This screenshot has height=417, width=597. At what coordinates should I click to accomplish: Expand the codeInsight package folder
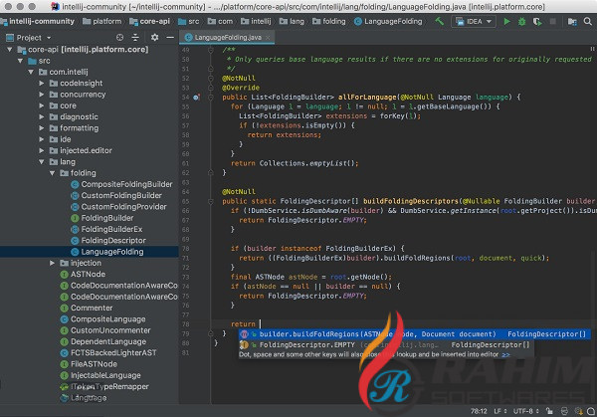tap(42, 83)
